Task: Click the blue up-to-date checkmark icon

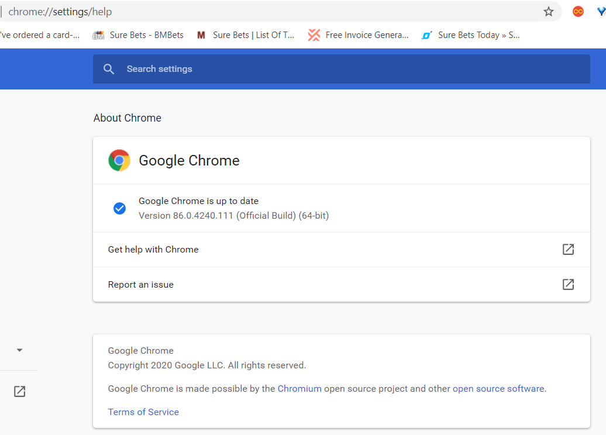Action: pyautogui.click(x=119, y=208)
